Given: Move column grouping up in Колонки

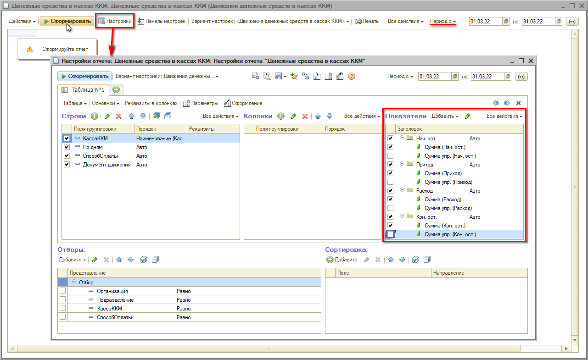Looking at the screenshot, I should point(318,116).
